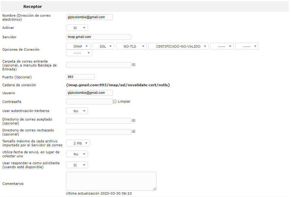Tick the Limpiar checkbox
Viewport: 291px width, 197px height.
115,101
